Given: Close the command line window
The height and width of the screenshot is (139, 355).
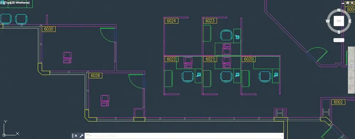Looking at the screenshot, I should click(x=76, y=136).
